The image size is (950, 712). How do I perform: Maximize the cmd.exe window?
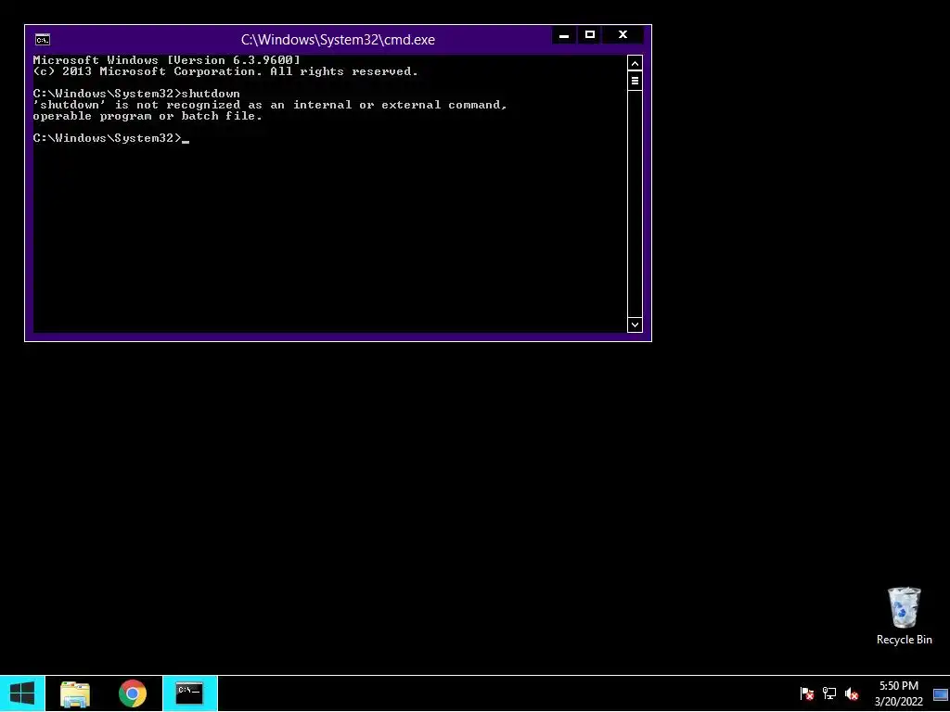[590, 35]
